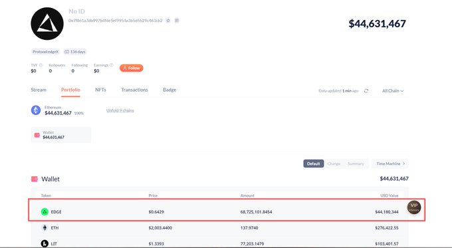Expand chains via Unfold 9 chains link

120,110
